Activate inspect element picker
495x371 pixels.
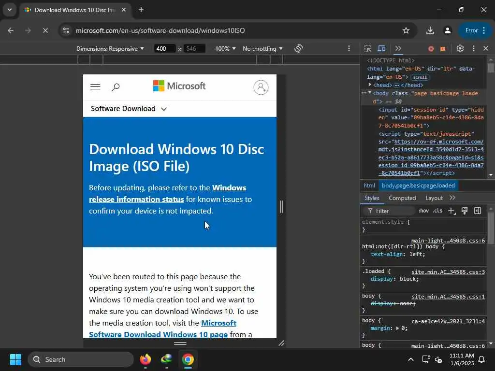pos(368,49)
